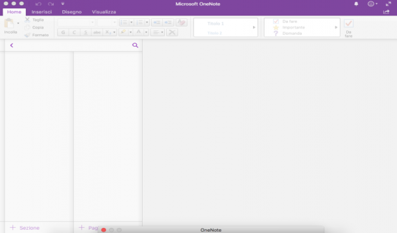Switch to the Inserisci tab
397x233 pixels.
click(42, 12)
